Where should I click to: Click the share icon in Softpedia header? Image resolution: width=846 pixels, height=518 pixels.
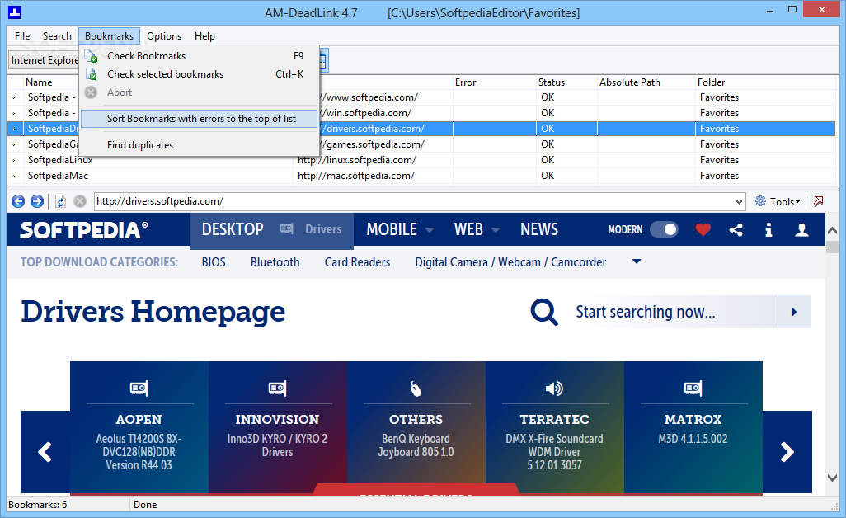(x=736, y=230)
